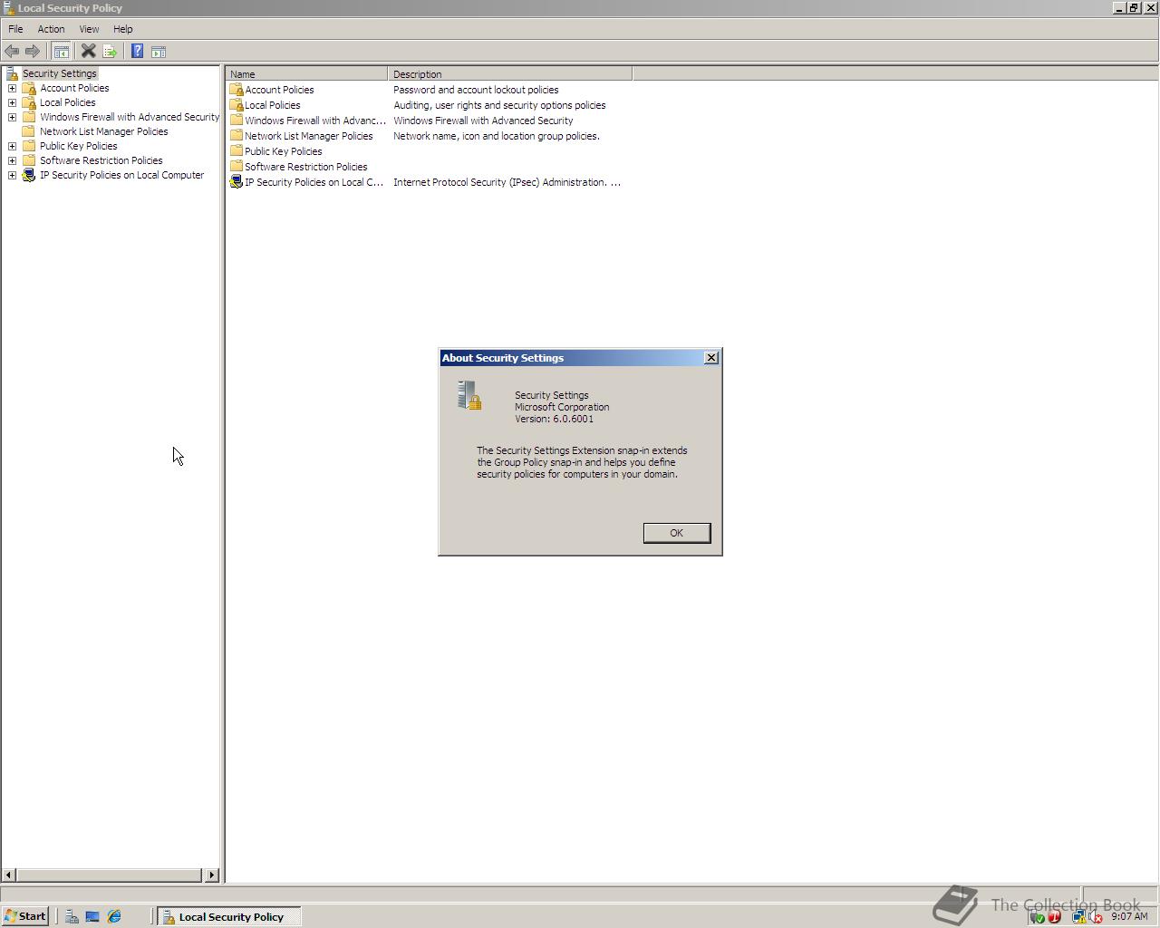Click left scroll arrow of tree pane

click(9, 875)
